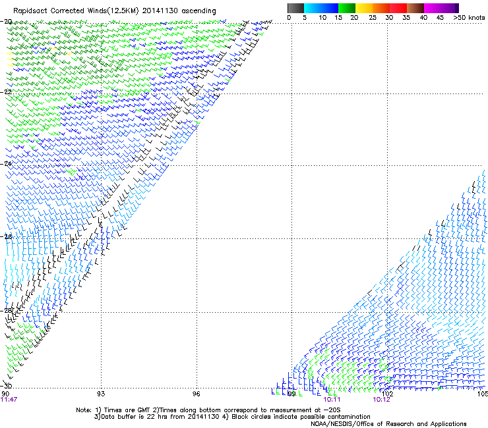The image size is (488, 428).
Task: Click the purple time stamp '10:11'
Action: click(x=332, y=400)
